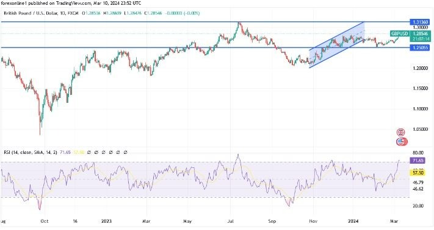Click the Jul label on time axis
Viewport: 434px width, 230px height.
click(231, 221)
